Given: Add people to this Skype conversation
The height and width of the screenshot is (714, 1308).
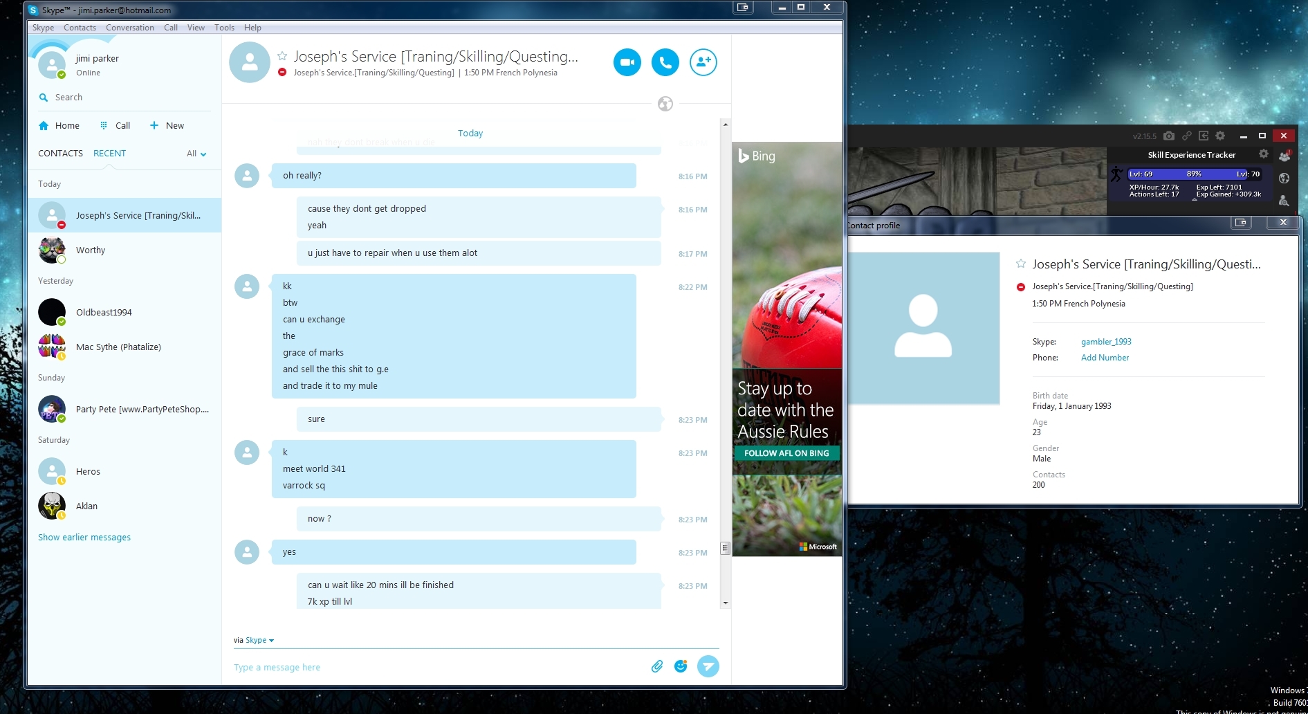Looking at the screenshot, I should tap(703, 62).
